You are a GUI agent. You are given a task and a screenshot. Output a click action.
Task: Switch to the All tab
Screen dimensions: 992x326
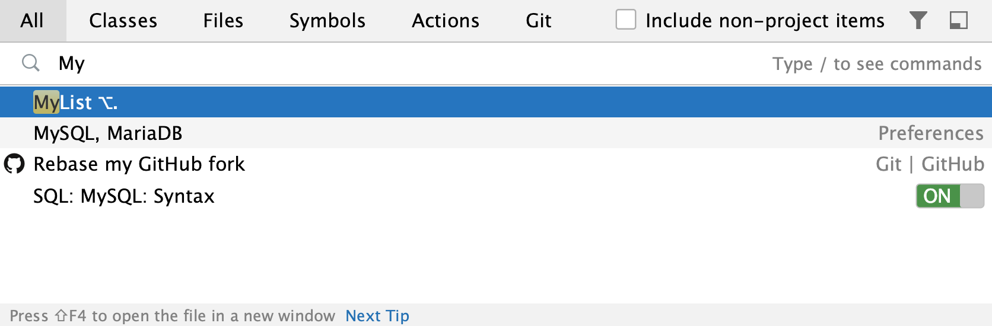(32, 21)
